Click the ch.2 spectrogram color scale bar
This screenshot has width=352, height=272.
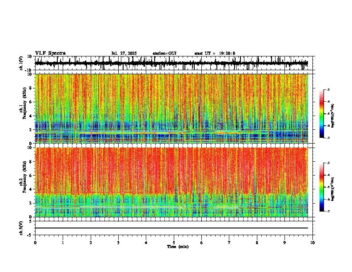[322, 187]
